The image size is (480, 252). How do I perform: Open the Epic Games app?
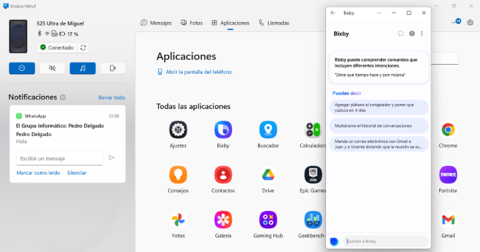pos(313,175)
